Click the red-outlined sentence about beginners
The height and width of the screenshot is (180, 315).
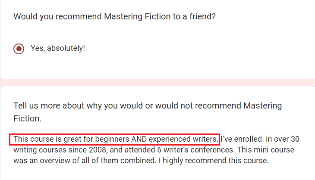tap(115, 140)
